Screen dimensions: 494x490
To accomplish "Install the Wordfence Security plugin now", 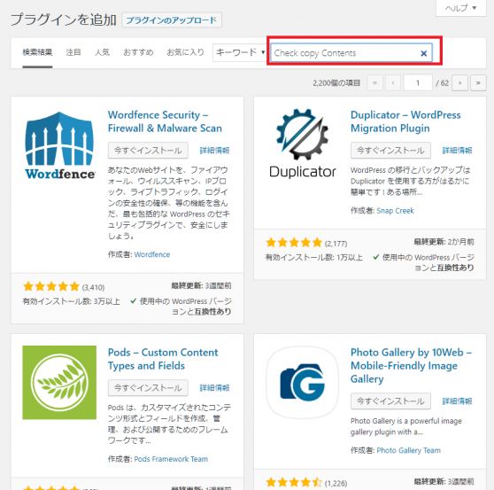I will click(148, 151).
